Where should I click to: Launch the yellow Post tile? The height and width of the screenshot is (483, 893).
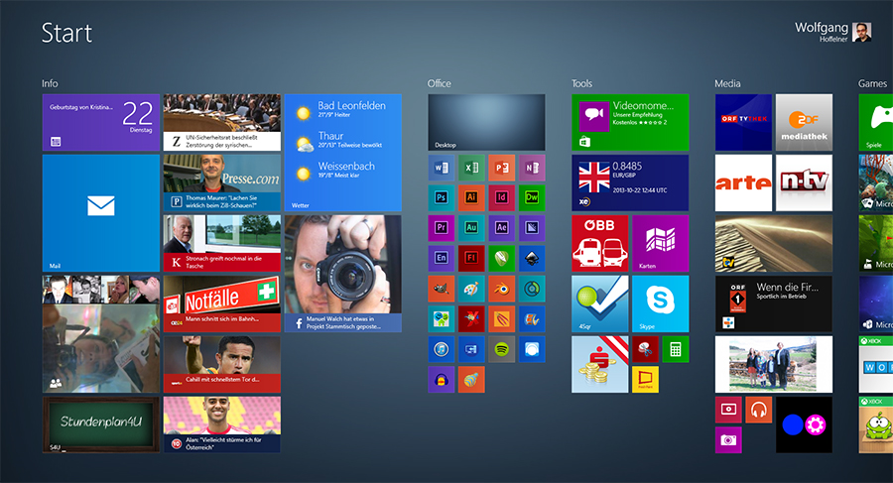tap(645, 379)
